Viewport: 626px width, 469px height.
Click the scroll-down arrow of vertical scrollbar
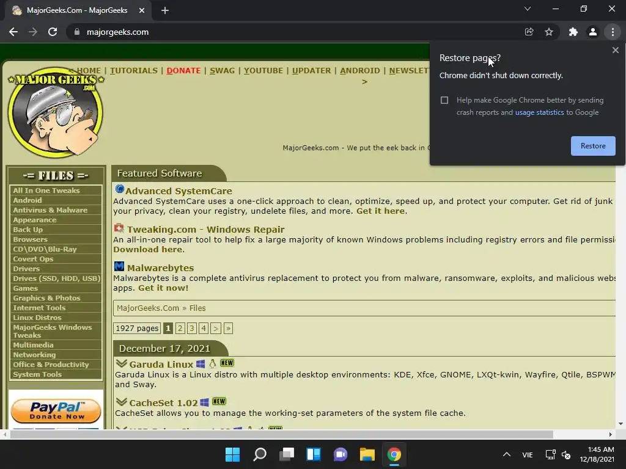click(620, 424)
